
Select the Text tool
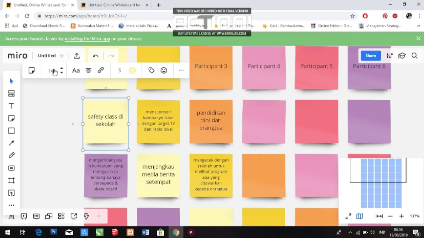12,106
